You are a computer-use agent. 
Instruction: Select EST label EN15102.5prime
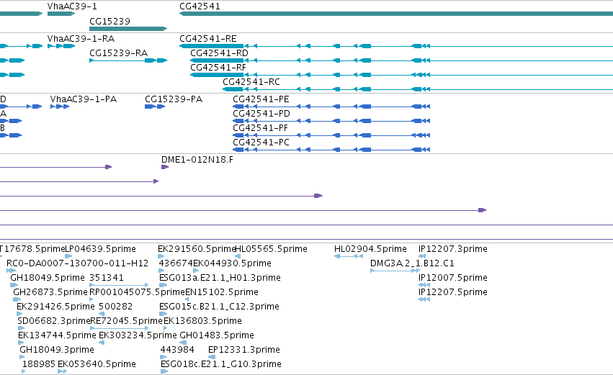coord(222,292)
